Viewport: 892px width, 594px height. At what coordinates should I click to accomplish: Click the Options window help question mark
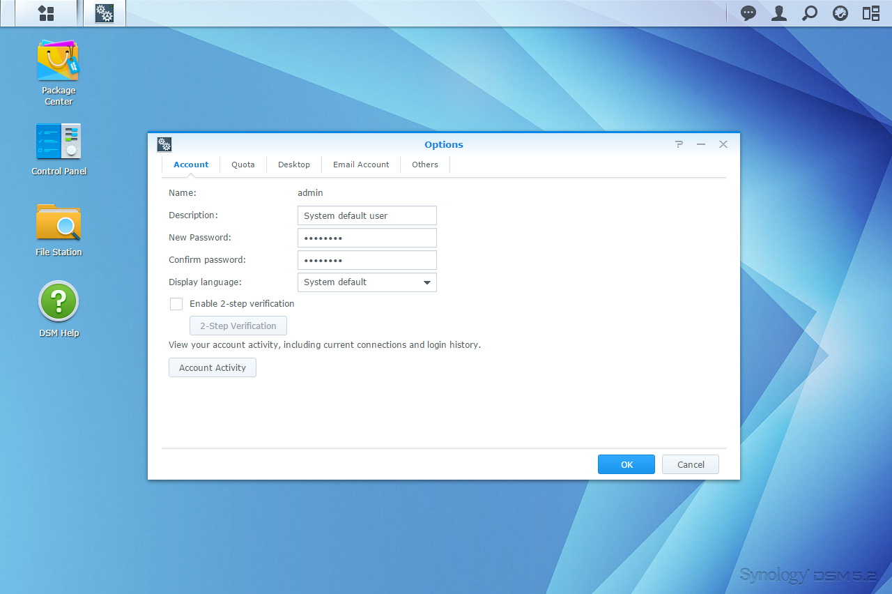coord(679,144)
